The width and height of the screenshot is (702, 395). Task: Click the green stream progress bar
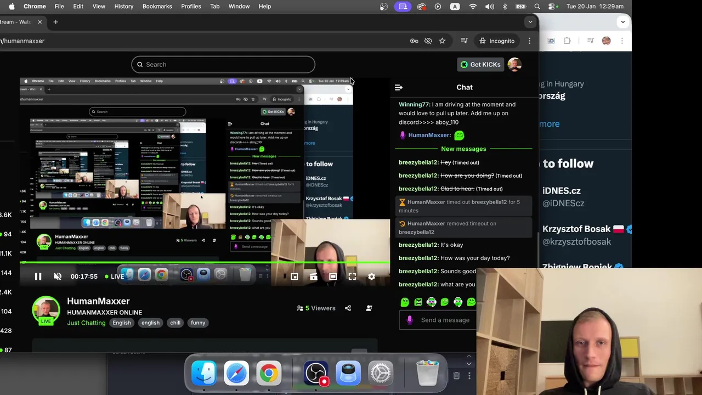pyautogui.click(x=205, y=263)
